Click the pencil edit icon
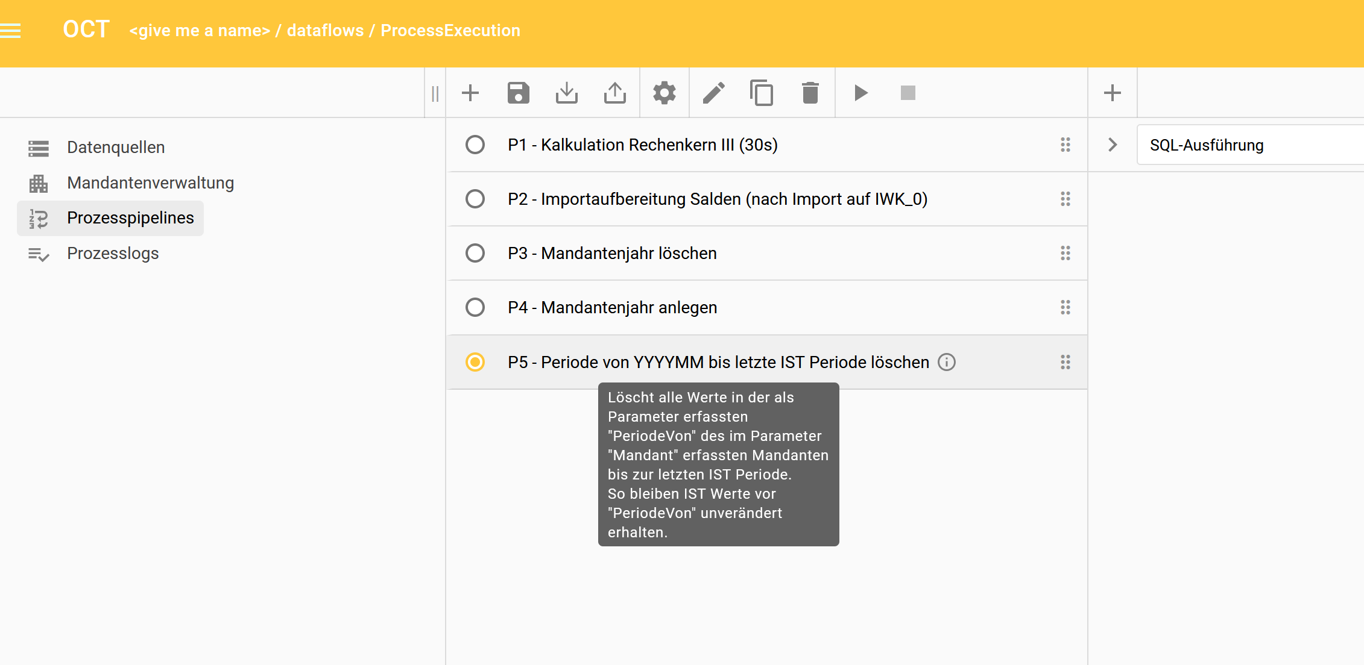The image size is (1364, 665). point(713,93)
